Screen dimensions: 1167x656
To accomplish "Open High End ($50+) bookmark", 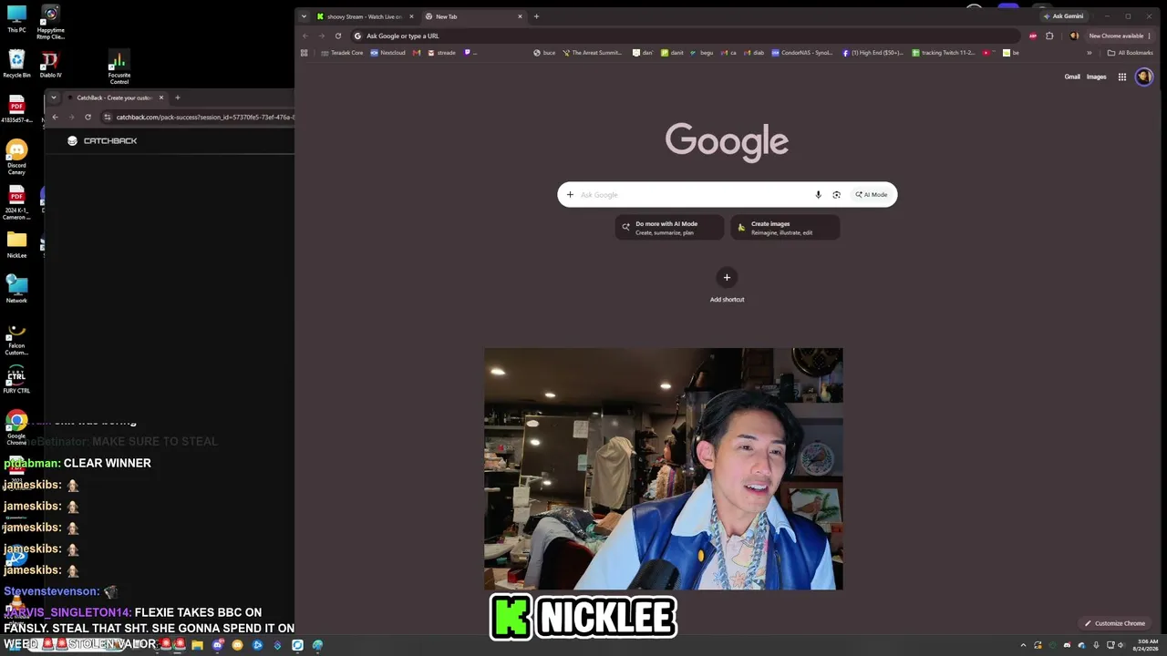I will tap(873, 53).
